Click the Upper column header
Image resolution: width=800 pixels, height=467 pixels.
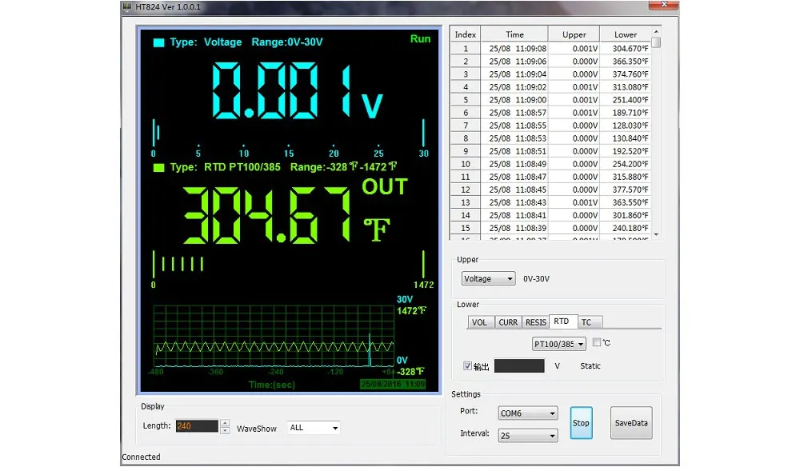point(574,34)
